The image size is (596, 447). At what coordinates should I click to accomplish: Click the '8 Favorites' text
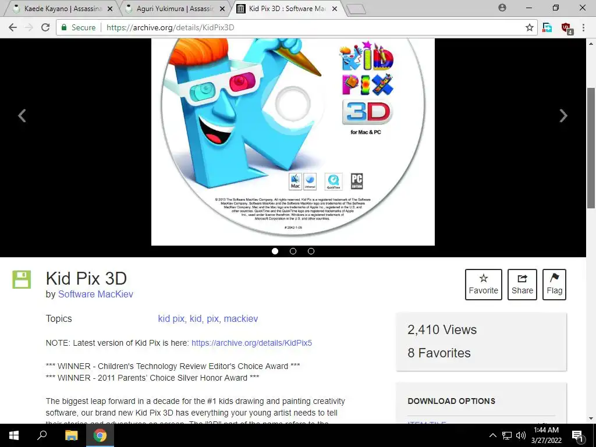click(x=439, y=353)
